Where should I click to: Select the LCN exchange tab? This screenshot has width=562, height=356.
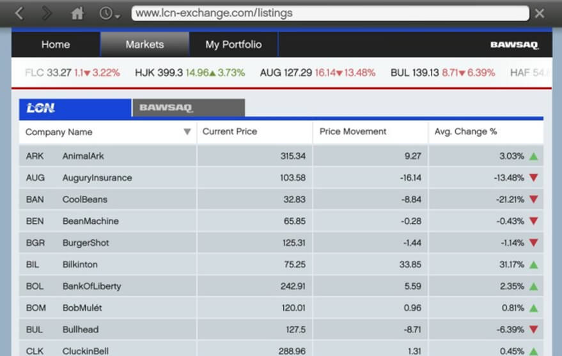point(75,108)
